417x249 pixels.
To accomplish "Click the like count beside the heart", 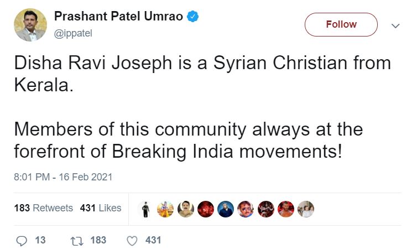I will pyautogui.click(x=153, y=240).
